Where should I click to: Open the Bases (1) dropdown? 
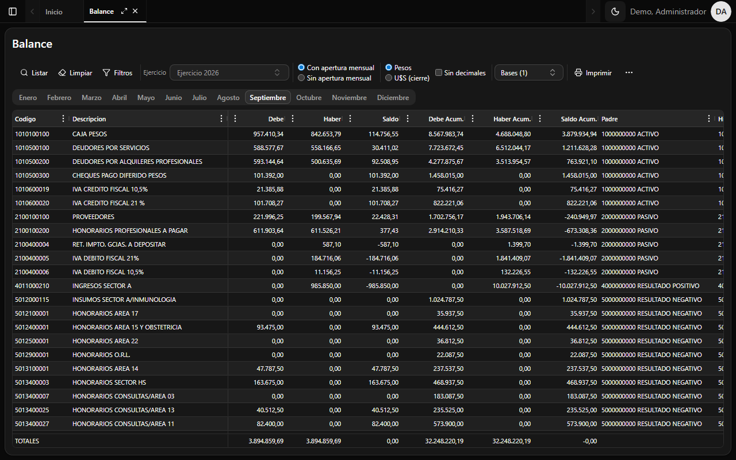pyautogui.click(x=529, y=73)
